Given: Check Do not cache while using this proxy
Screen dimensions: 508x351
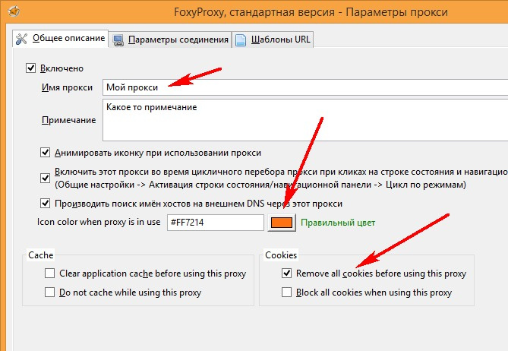Looking at the screenshot, I should [x=50, y=292].
